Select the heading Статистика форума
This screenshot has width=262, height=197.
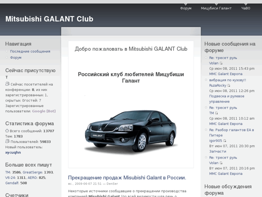point(30,124)
